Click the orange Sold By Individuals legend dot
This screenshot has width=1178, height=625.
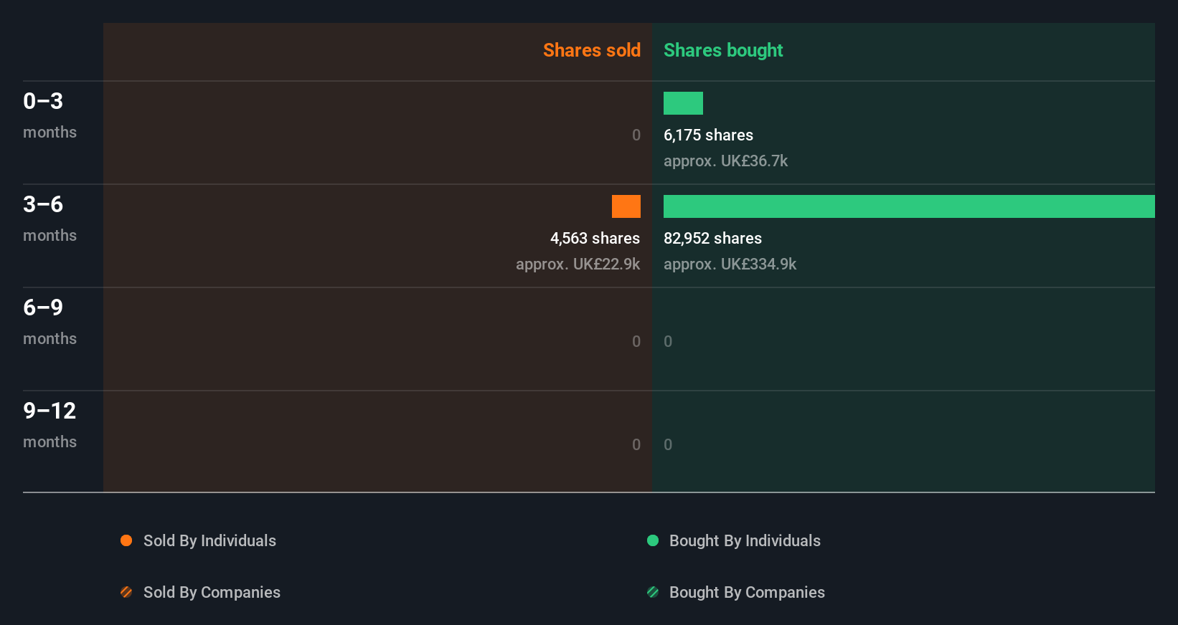126,540
